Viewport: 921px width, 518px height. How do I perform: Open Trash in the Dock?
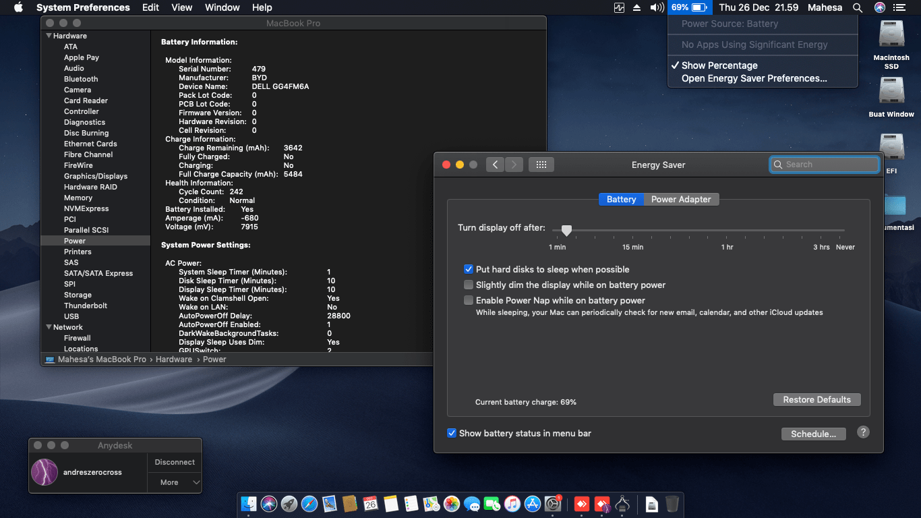[x=672, y=504]
